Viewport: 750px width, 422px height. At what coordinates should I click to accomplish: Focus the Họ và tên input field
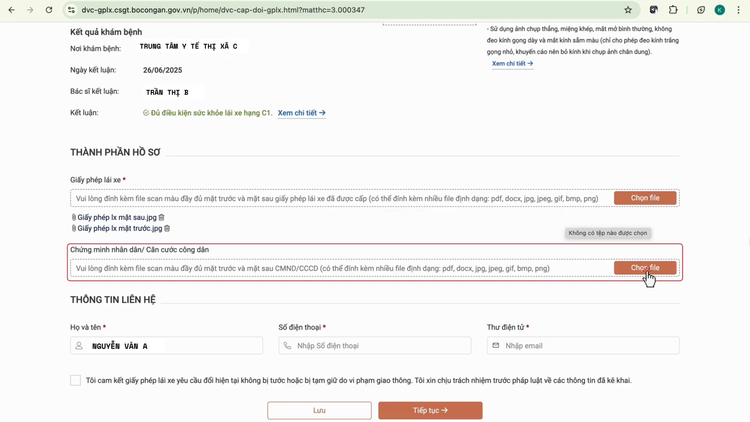(x=166, y=346)
